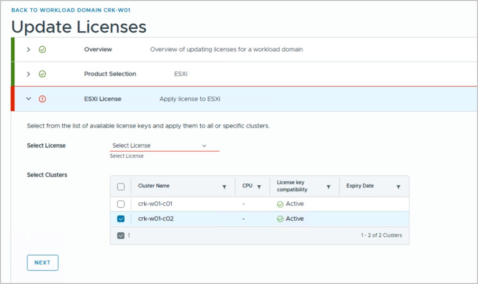
Task: Toggle the select-all clusters header checkbox
Action: pos(121,187)
